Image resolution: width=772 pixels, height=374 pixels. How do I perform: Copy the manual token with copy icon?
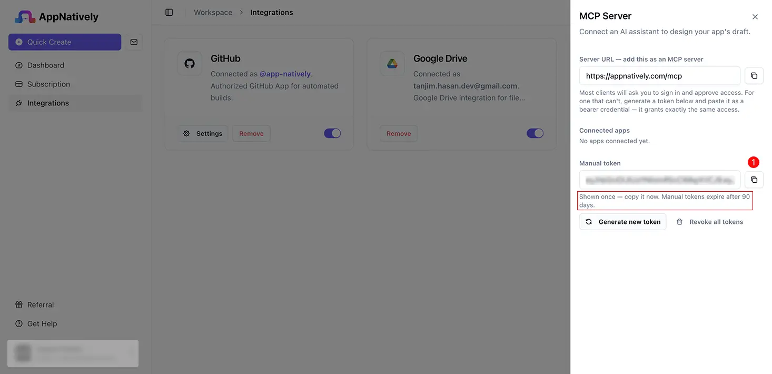click(754, 180)
